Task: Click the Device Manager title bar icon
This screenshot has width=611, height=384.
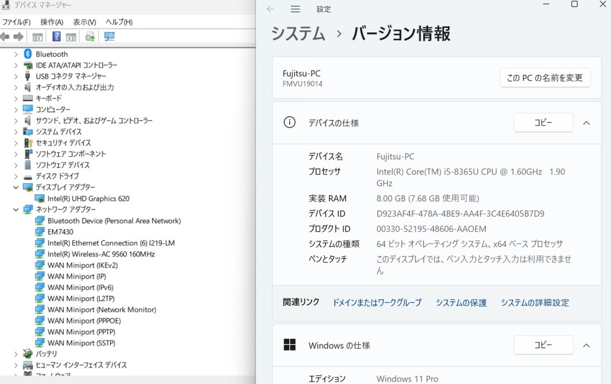Action: pyautogui.click(x=6, y=4)
